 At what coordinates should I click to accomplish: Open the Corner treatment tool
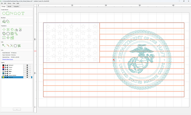[x=8, y=34]
